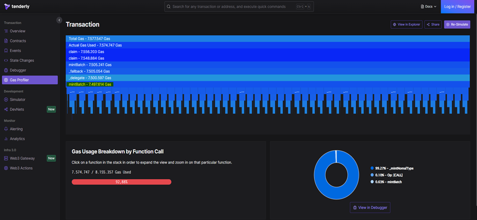Click the donut chart
Viewport: 477px width, 220px height.
[x=336, y=175]
